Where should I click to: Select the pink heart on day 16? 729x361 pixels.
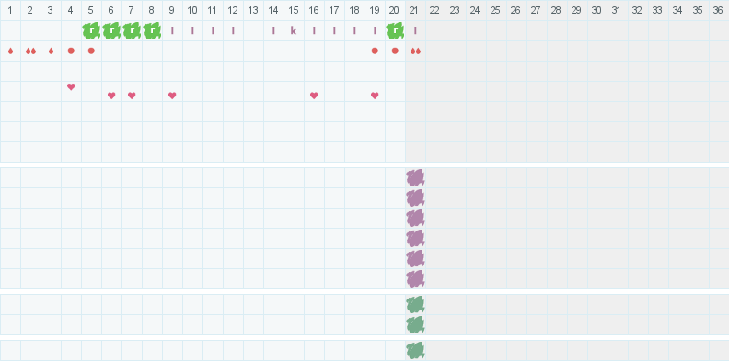coord(314,96)
